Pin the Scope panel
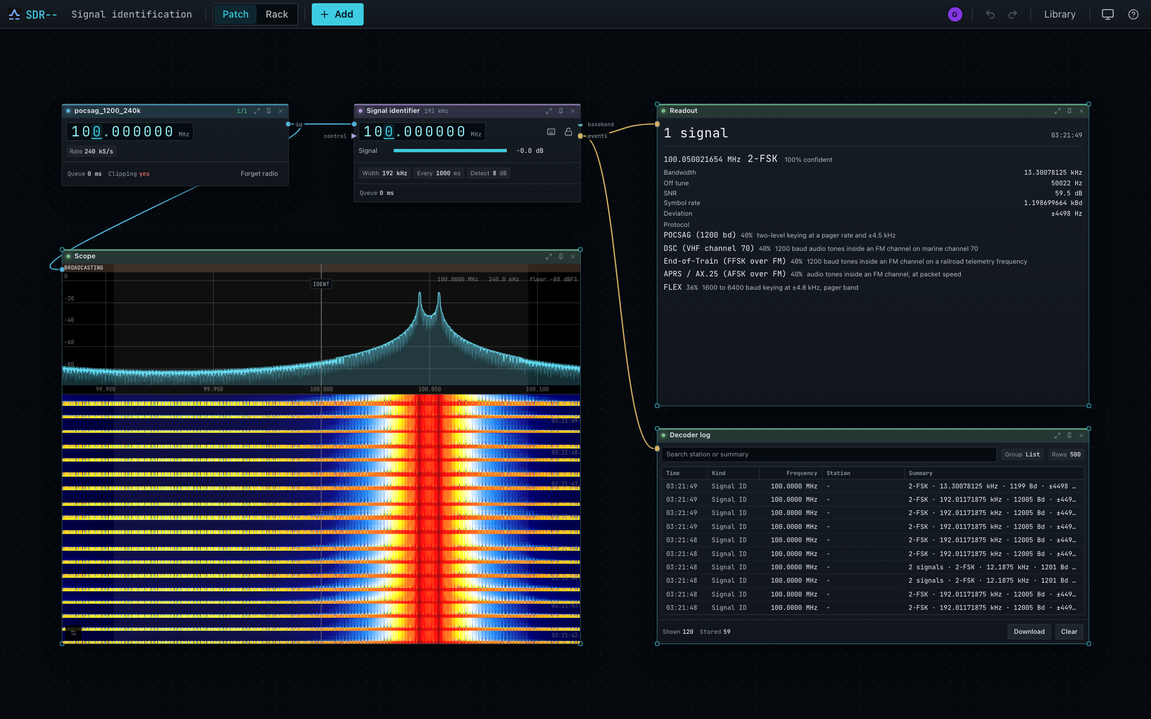The image size is (1151, 719). click(561, 256)
